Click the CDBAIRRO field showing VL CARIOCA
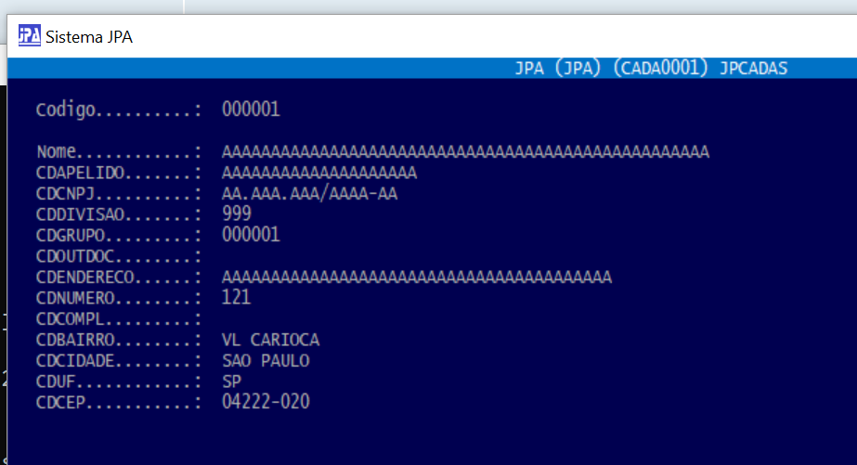The height and width of the screenshot is (465, 857). coord(271,340)
